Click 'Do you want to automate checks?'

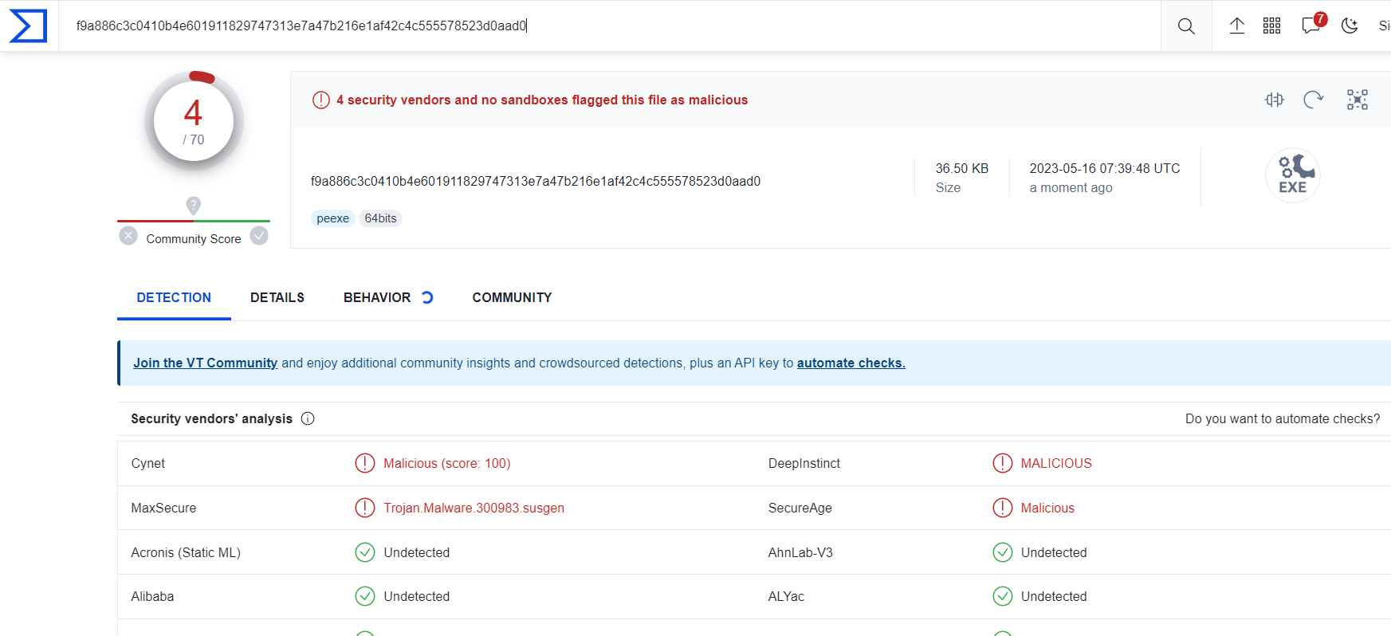point(1283,418)
